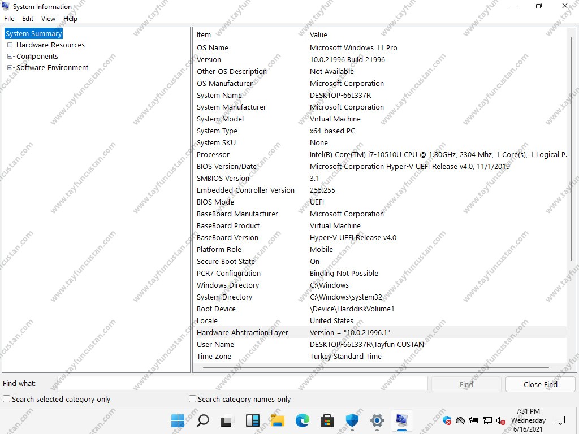Open Settings gear in taskbar
The width and height of the screenshot is (579, 434).
click(377, 420)
